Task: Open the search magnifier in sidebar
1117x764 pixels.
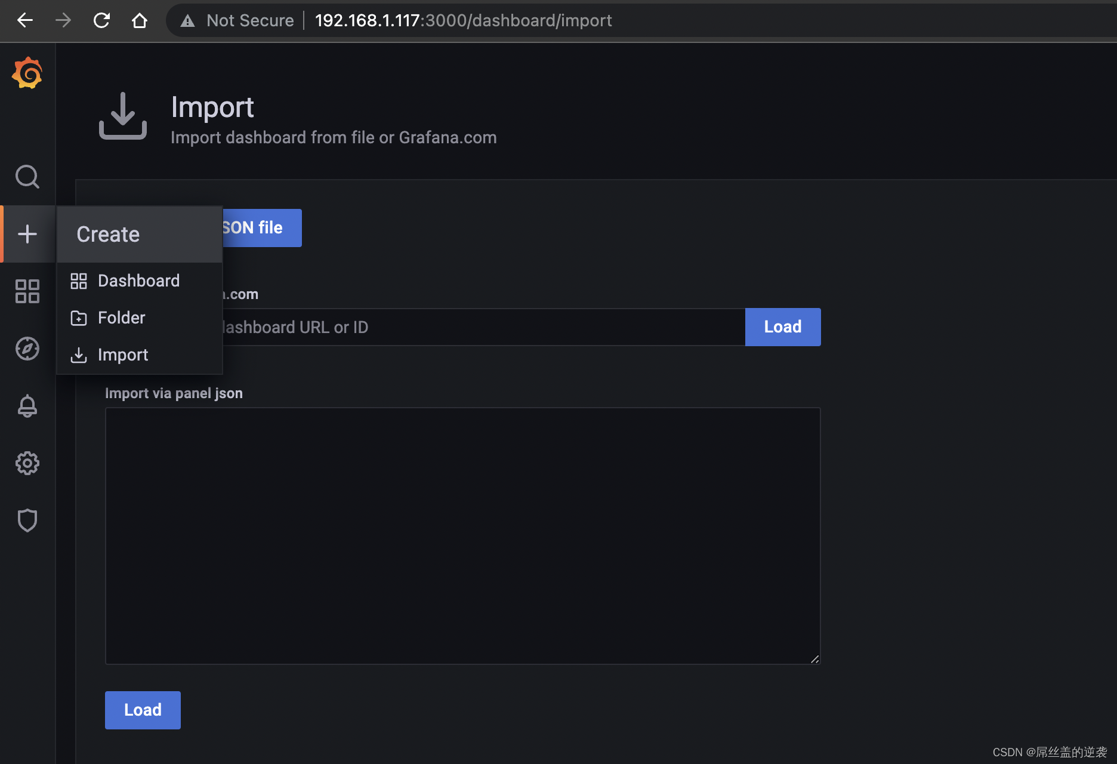Action: (x=27, y=177)
